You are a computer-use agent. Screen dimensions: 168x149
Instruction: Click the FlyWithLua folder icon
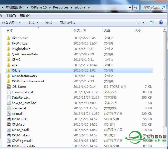(x=8, y=43)
